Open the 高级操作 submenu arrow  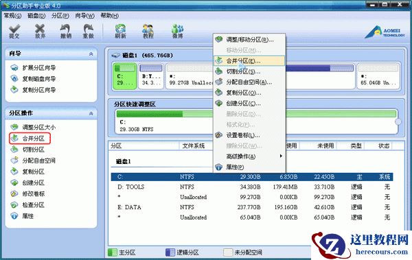point(281,156)
